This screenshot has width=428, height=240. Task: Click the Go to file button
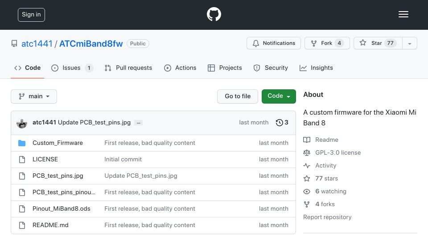click(238, 96)
